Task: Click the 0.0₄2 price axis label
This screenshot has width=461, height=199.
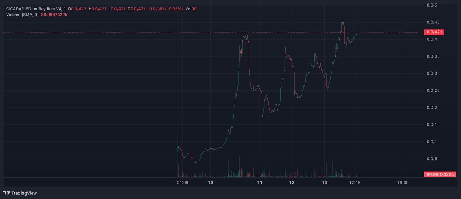Action: click(x=432, y=108)
